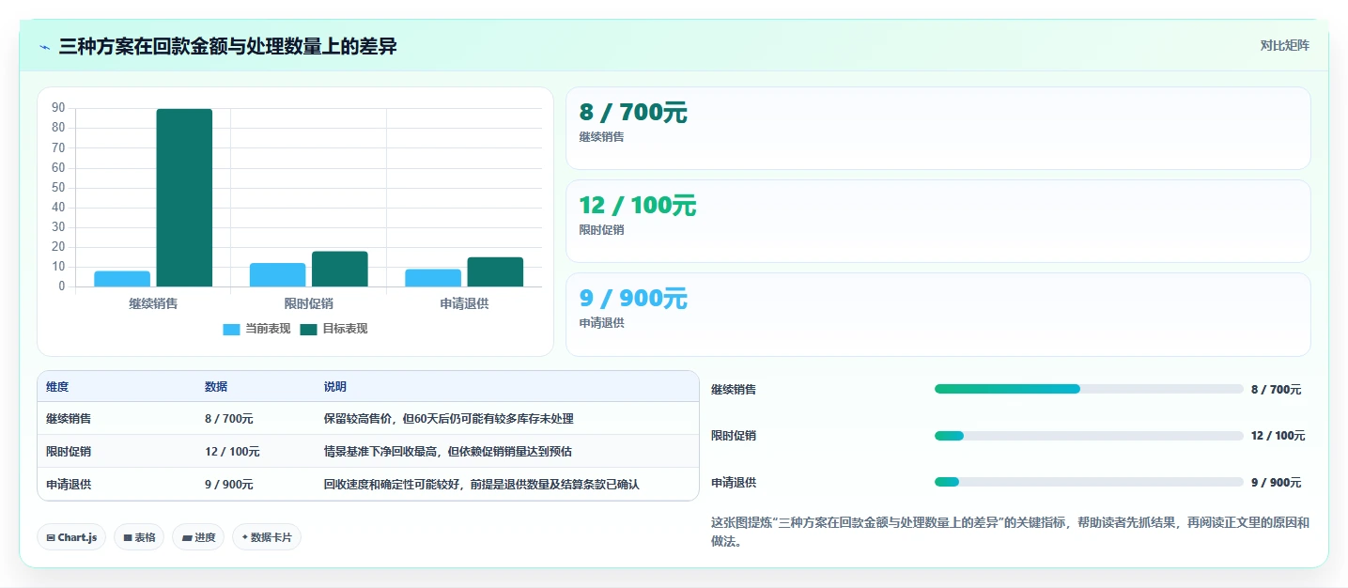Click the summary paragraph starting 这张图提炼

point(1010,532)
